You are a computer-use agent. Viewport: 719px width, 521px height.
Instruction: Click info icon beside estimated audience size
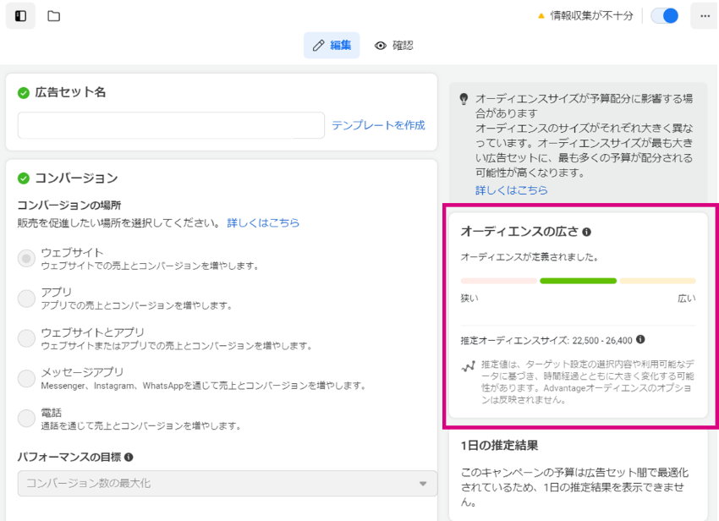640,339
